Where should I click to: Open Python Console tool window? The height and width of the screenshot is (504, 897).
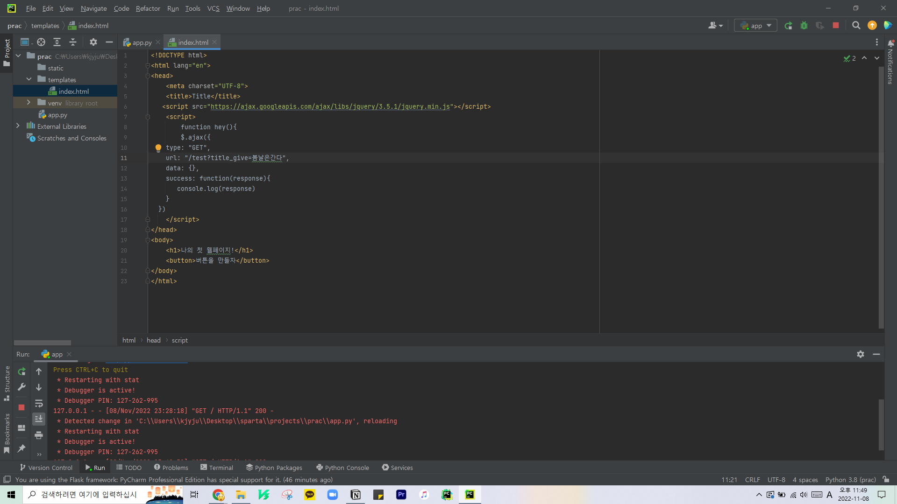click(342, 468)
